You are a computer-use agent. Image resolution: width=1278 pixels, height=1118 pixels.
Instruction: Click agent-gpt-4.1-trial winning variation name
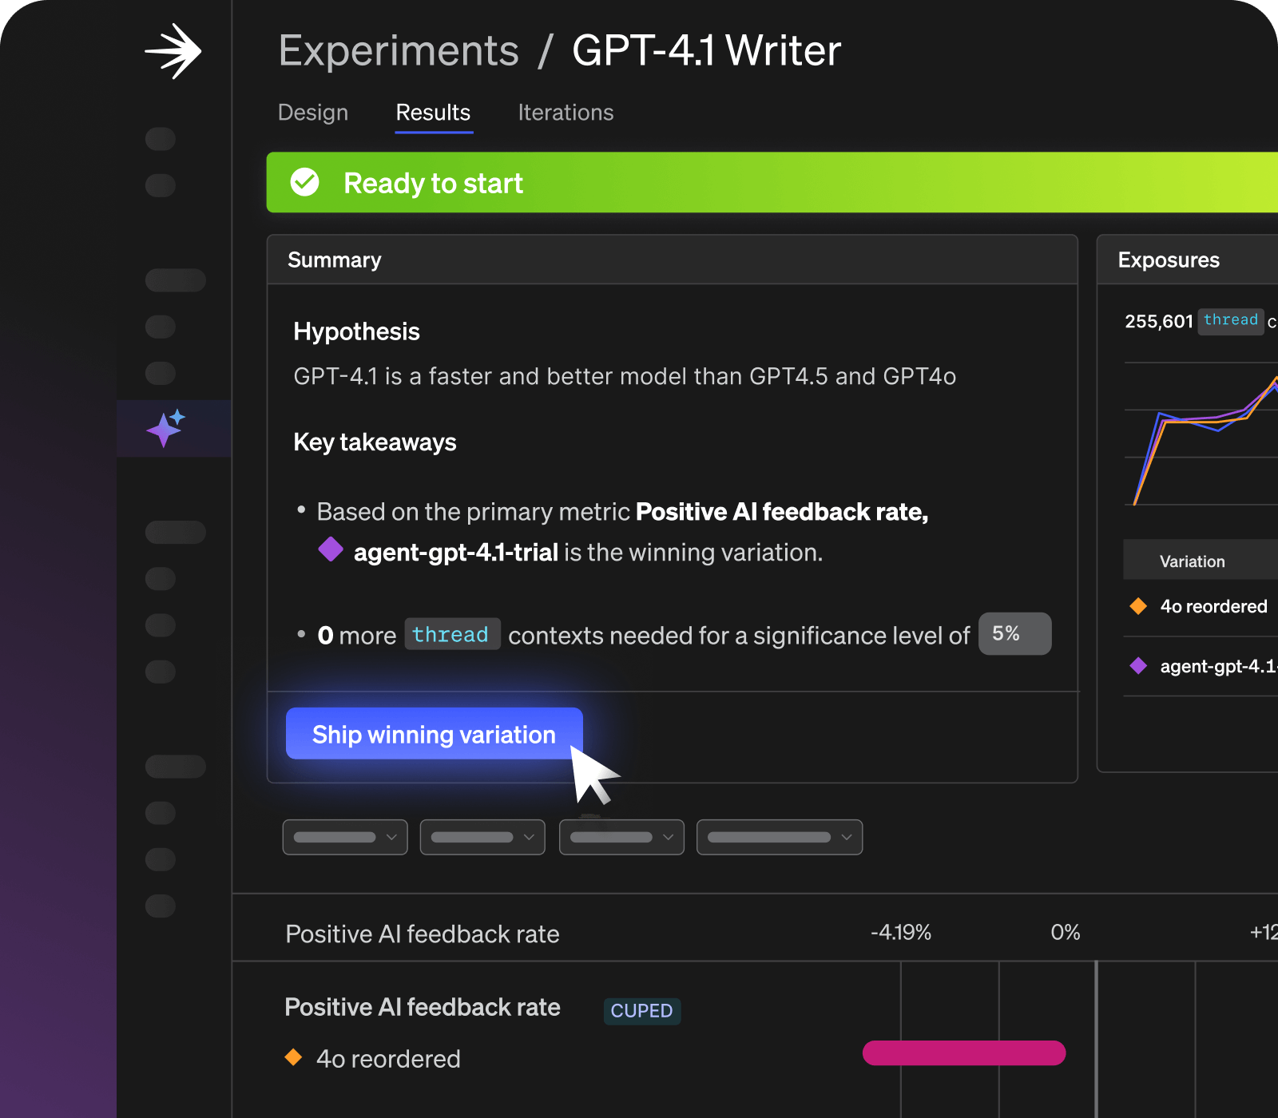tap(456, 552)
